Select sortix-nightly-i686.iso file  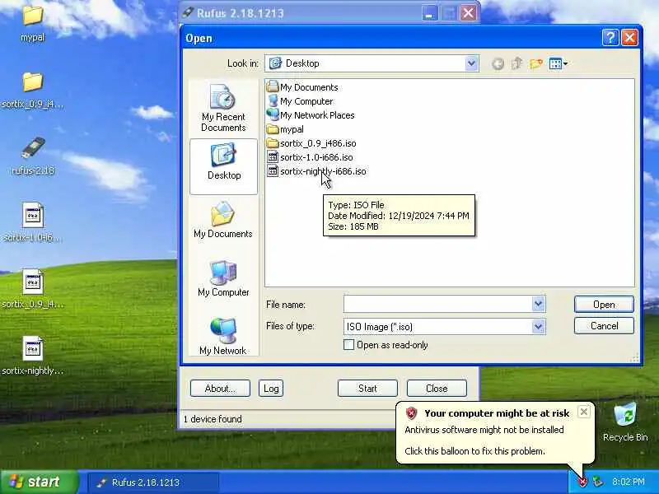316,171
